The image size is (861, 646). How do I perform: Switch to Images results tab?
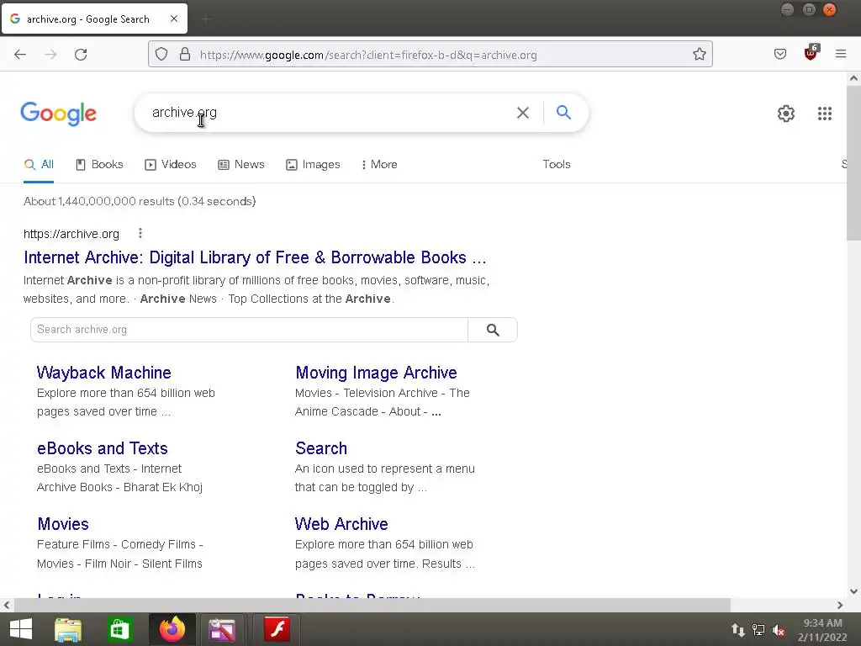tap(313, 164)
